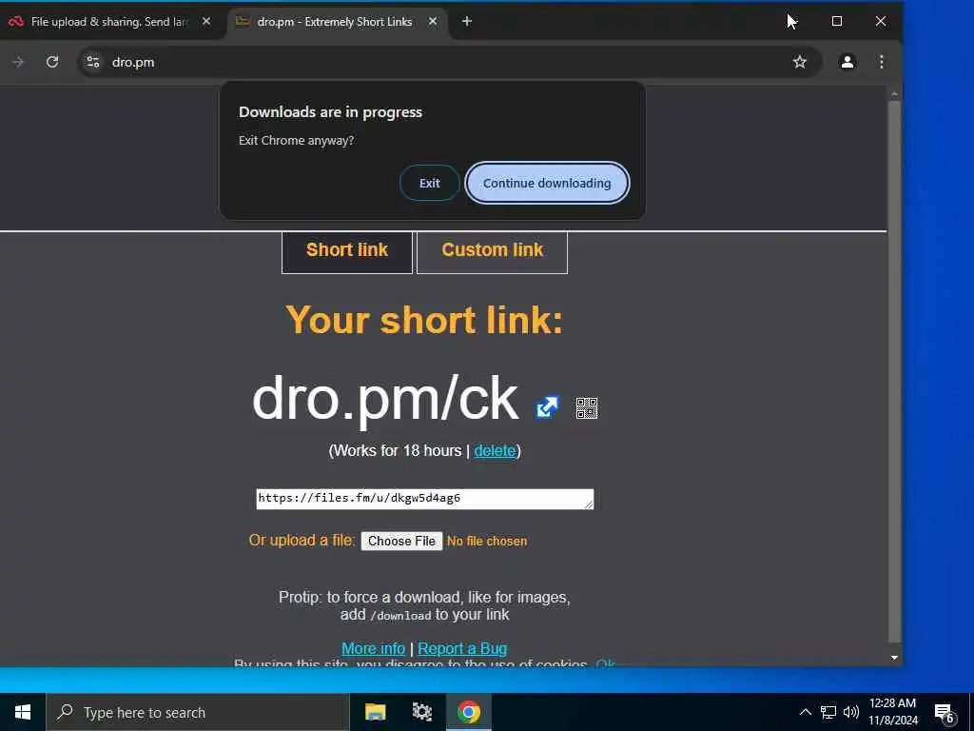The height and width of the screenshot is (731, 974).
Task: Select the Short link tab
Action: pos(346,251)
